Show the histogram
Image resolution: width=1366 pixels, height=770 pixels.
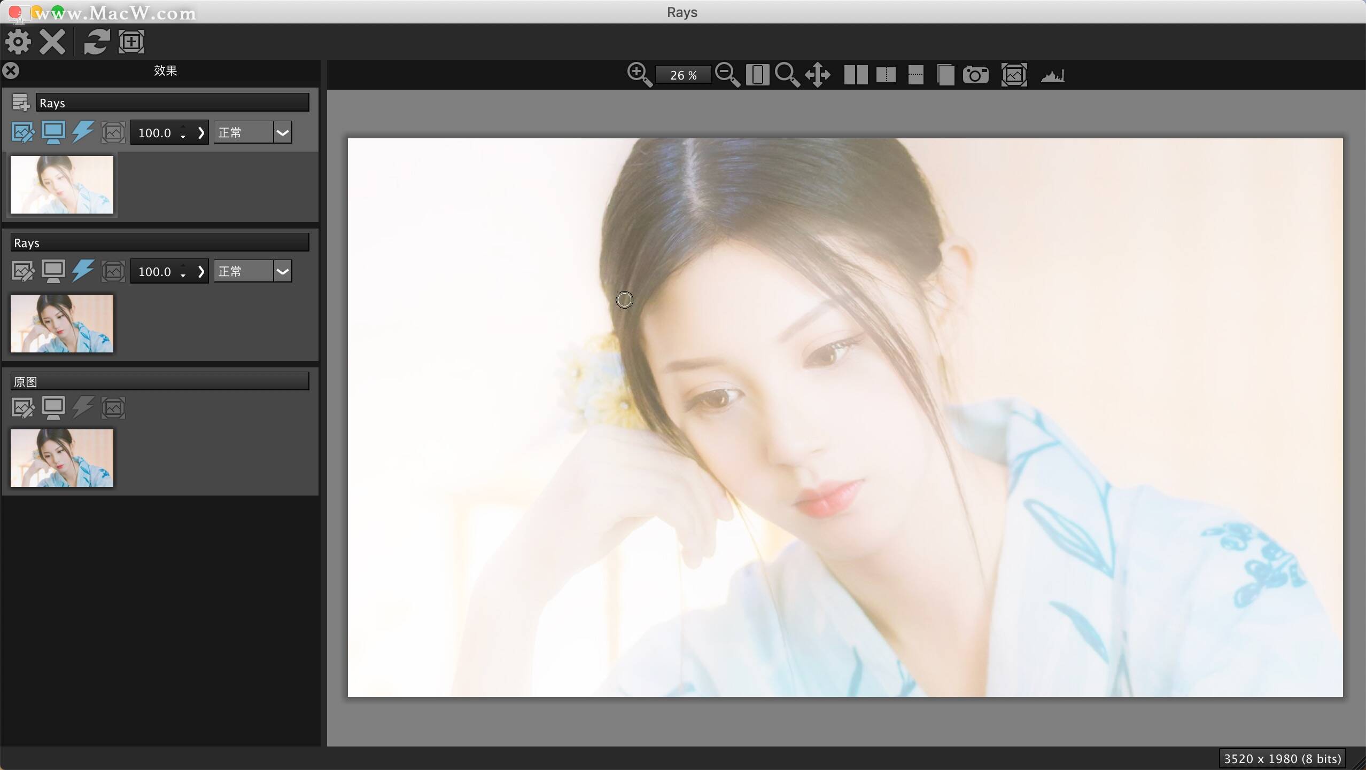click(1052, 76)
